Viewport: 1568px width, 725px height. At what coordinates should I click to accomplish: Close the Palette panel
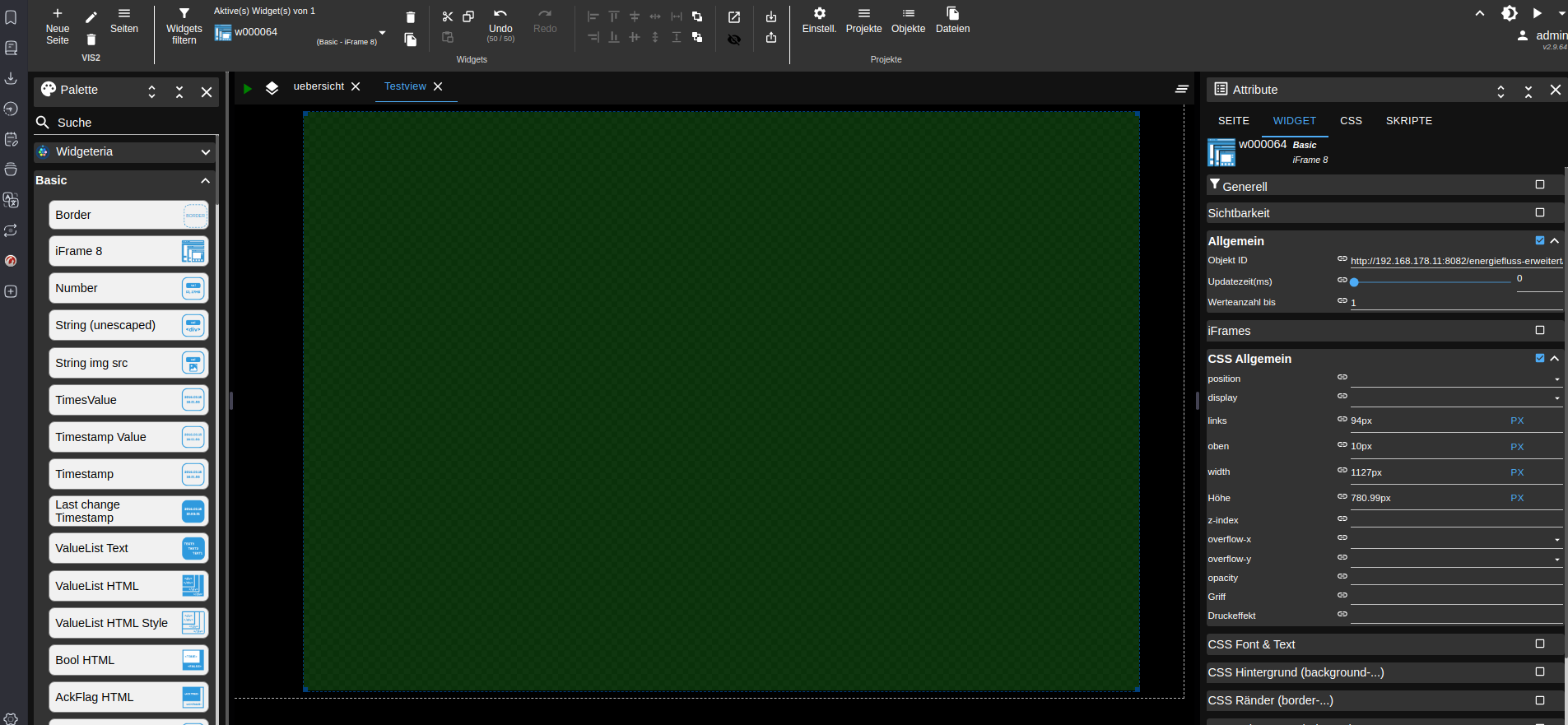tap(207, 92)
